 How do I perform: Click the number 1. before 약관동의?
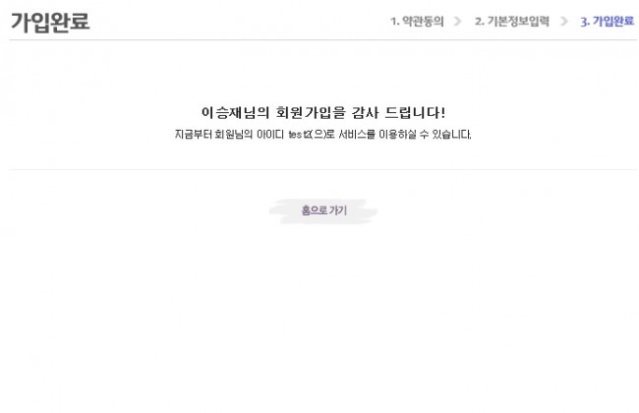pos(394,21)
